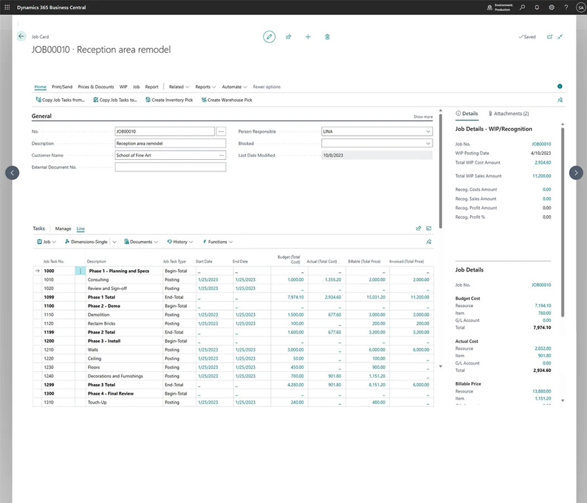Click Dimensions-Single action

point(86,242)
